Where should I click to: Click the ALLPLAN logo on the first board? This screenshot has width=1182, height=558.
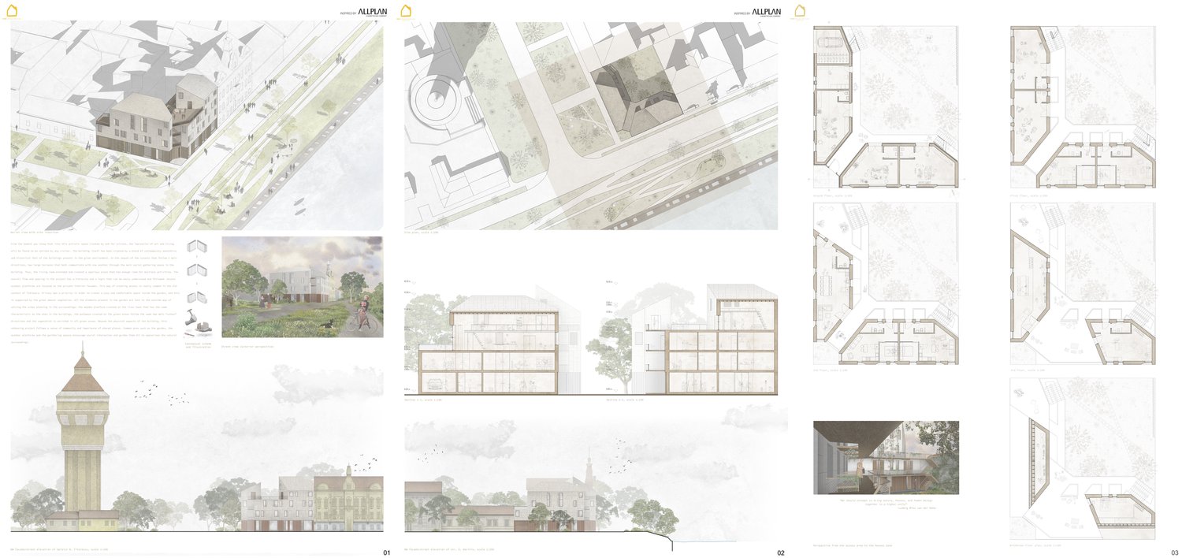370,12
